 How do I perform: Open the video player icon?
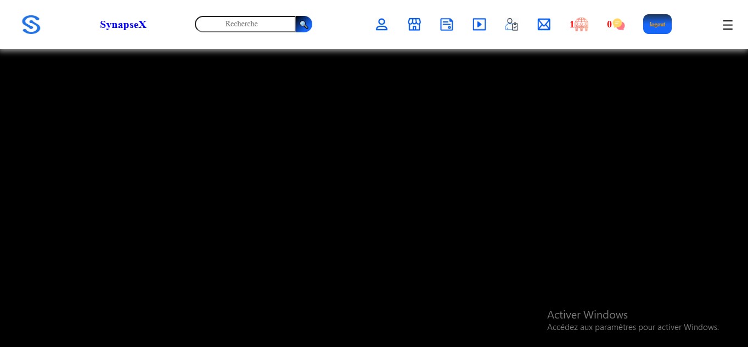coord(479,25)
